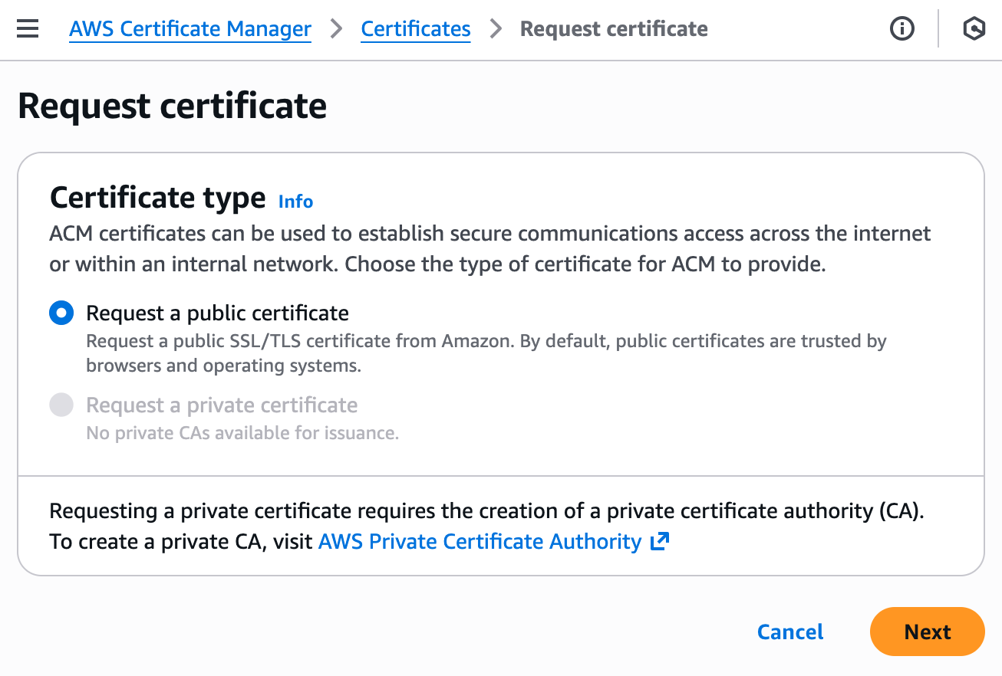Viewport: 1002px width, 676px height.
Task: Select the Request a public certificate radio button
Action: [61, 313]
